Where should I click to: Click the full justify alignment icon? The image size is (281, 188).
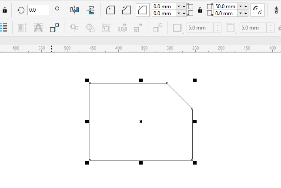pos(3,28)
